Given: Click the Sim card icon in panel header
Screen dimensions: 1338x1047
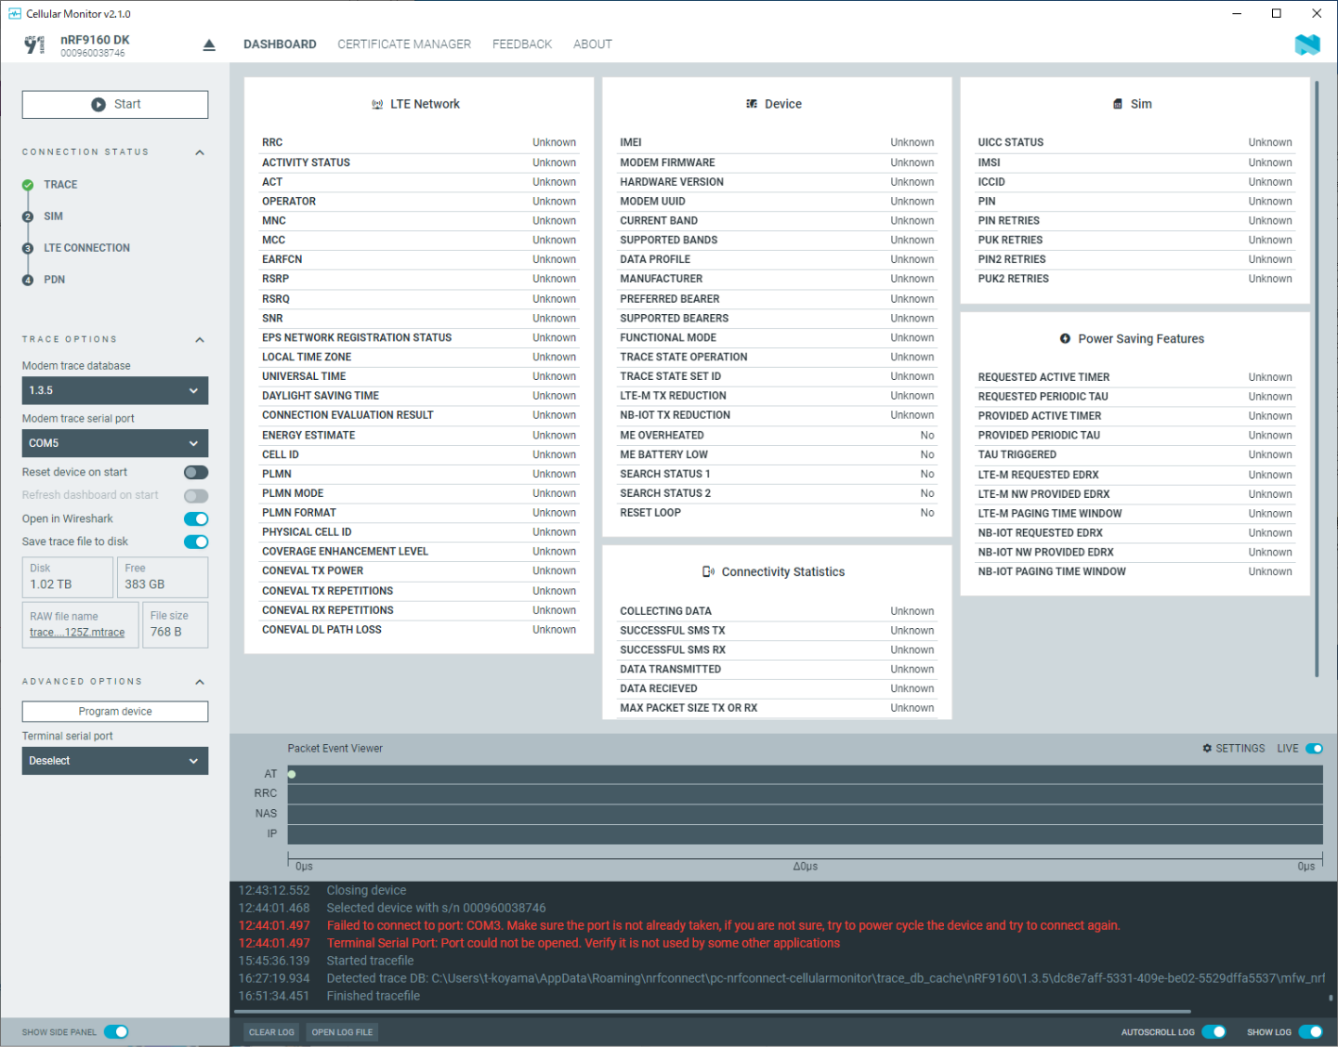Looking at the screenshot, I should click(x=1118, y=104).
